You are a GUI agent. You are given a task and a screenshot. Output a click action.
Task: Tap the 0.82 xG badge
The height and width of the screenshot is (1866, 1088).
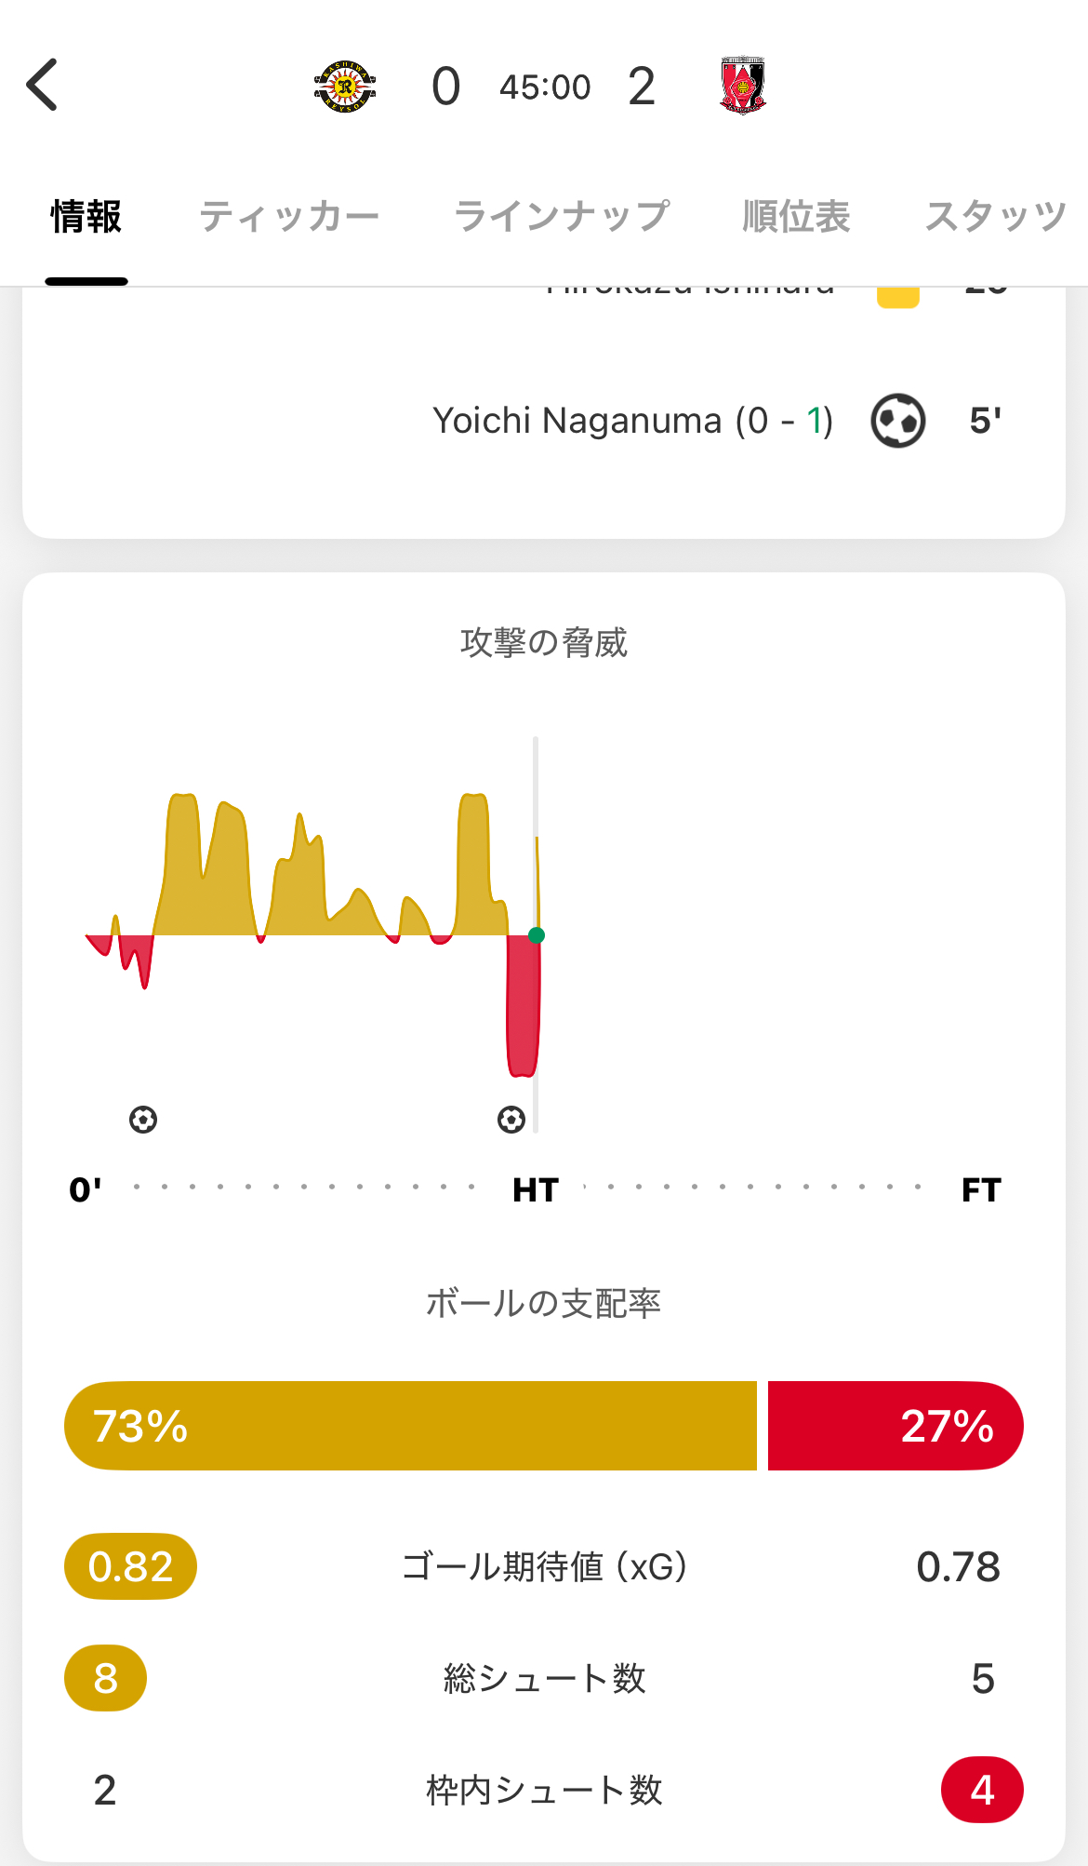click(130, 1566)
